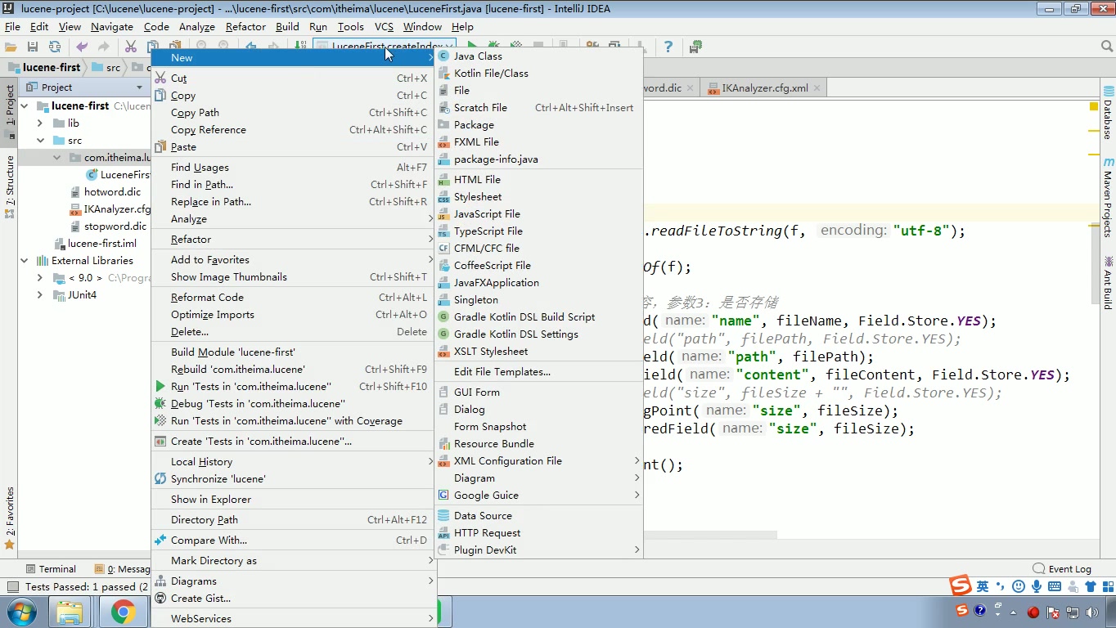Open the Favorites tool window stripe

10,518
